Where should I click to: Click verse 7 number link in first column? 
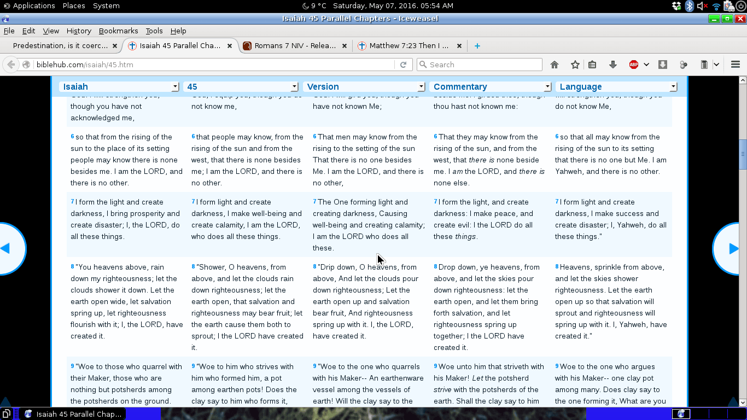click(x=72, y=201)
